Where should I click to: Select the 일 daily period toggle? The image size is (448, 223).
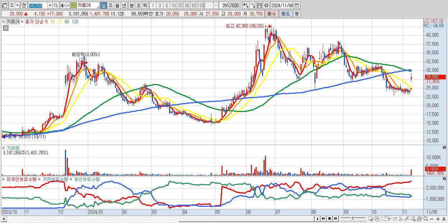[x=104, y=5]
